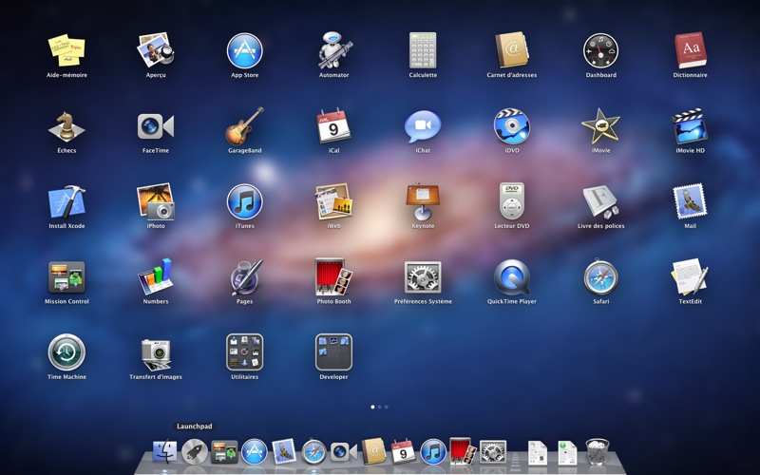The height and width of the screenshot is (475, 760).
Task: Launch the Numbers app
Action: point(156,276)
